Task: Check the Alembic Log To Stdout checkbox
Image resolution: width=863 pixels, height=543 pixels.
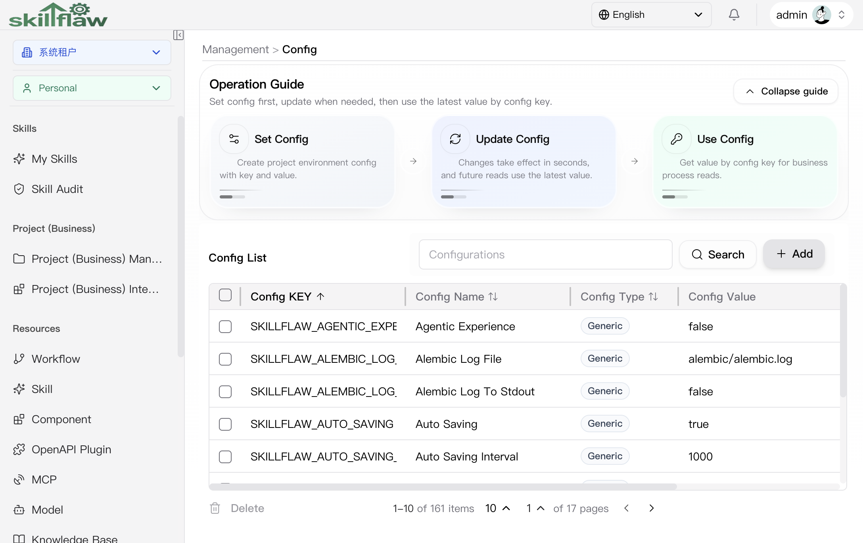Action: click(225, 392)
